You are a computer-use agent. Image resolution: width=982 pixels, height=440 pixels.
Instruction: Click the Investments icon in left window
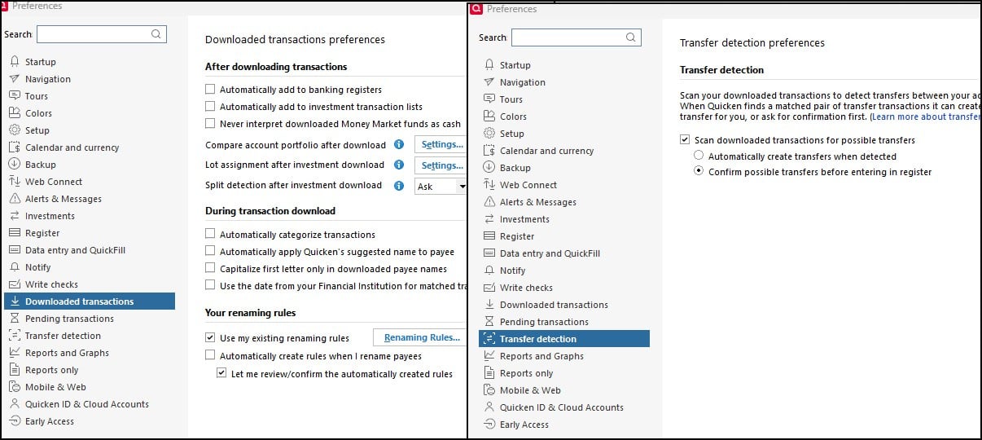tap(15, 216)
